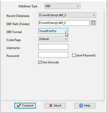
Task: Expand the Recent Databases list
Action: click(x=67, y=15)
